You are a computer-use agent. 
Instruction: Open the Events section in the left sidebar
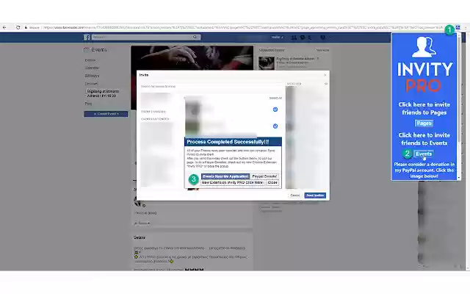pos(90,60)
